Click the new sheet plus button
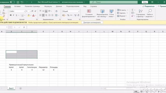Image resolution: width=166 pixels, height=93 pixels. [x=20, y=88]
